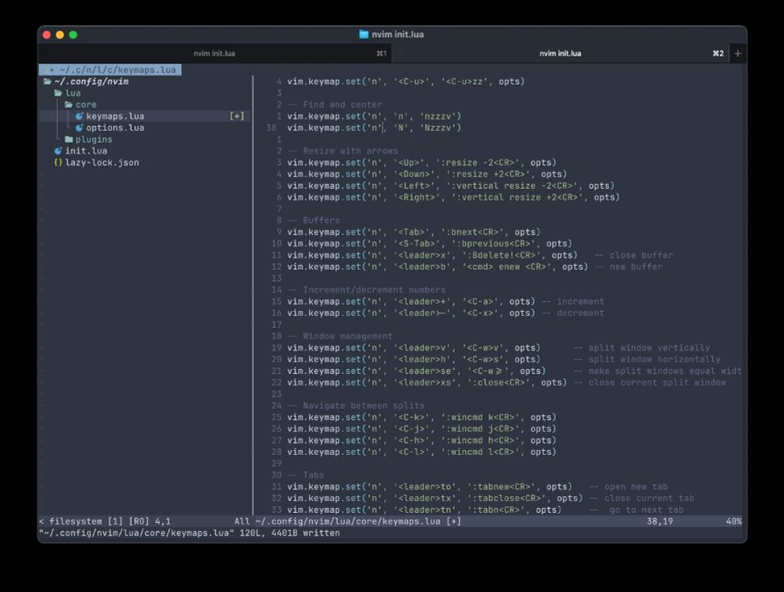Click the '<C-u>zz' keymap line

405,82
